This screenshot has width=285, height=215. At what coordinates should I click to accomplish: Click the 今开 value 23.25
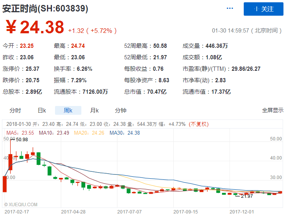pyautogui.click(x=27, y=46)
